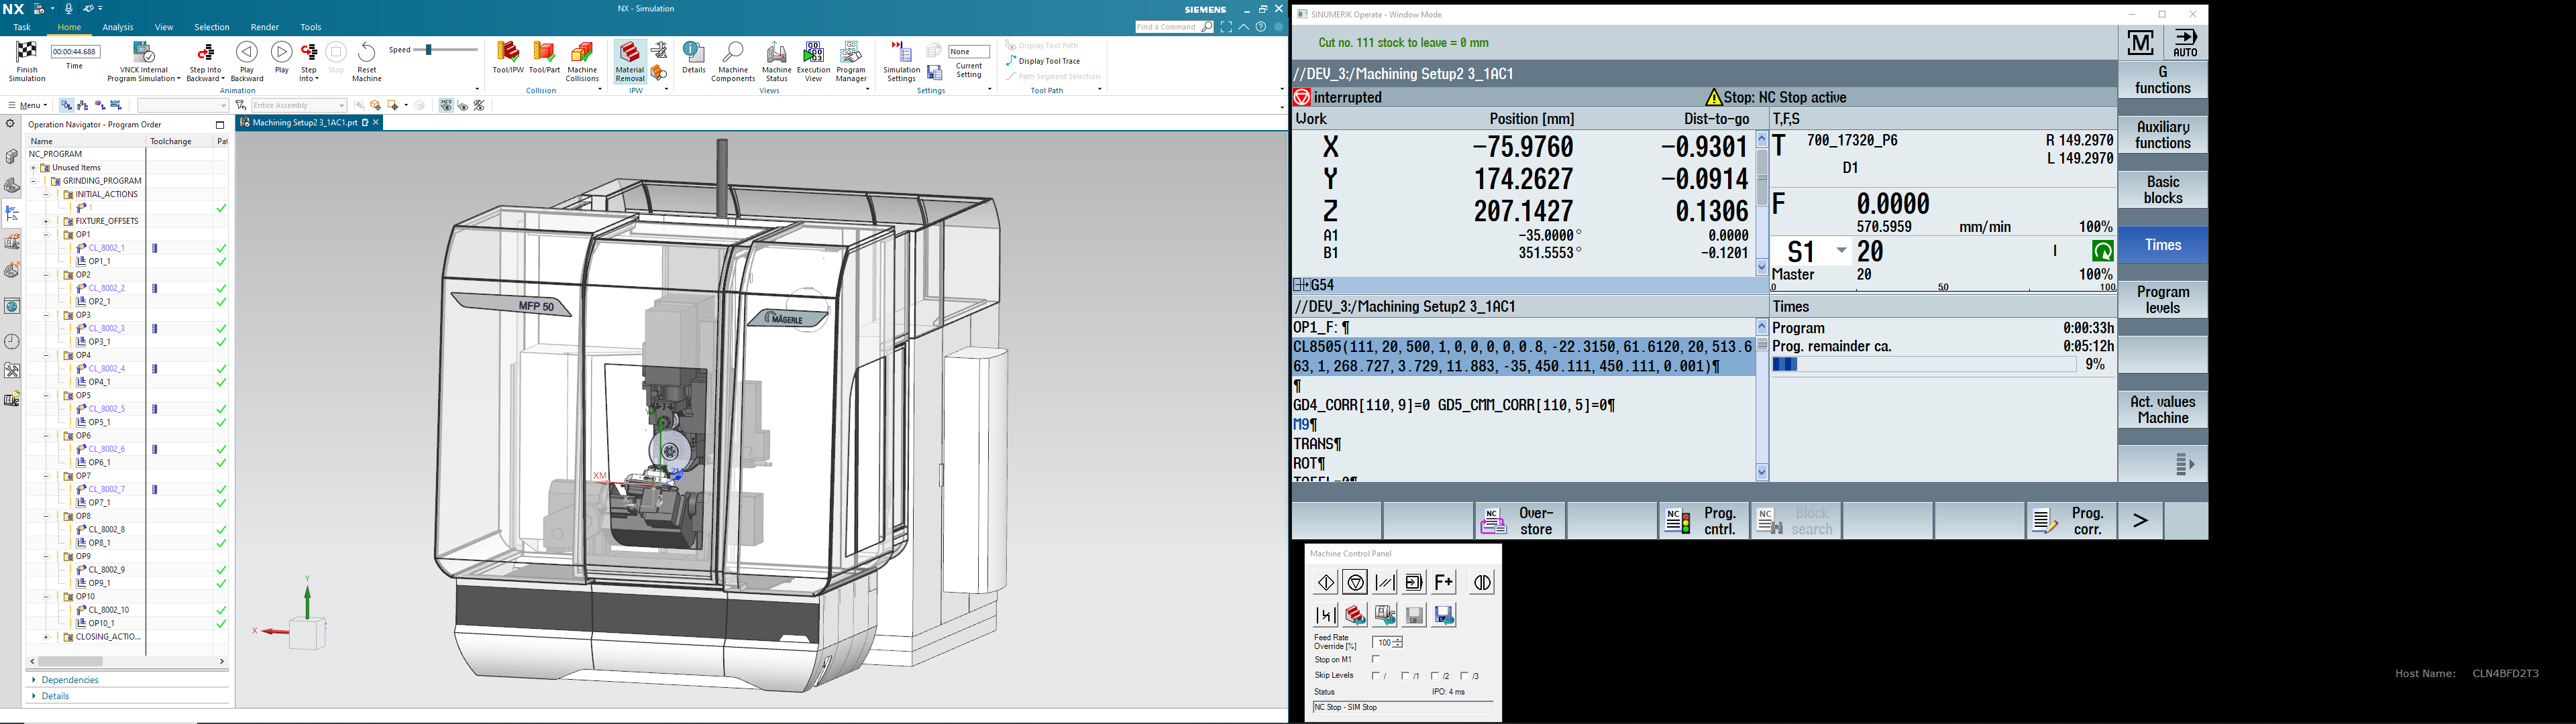Open the Execution View

pyautogui.click(x=813, y=61)
